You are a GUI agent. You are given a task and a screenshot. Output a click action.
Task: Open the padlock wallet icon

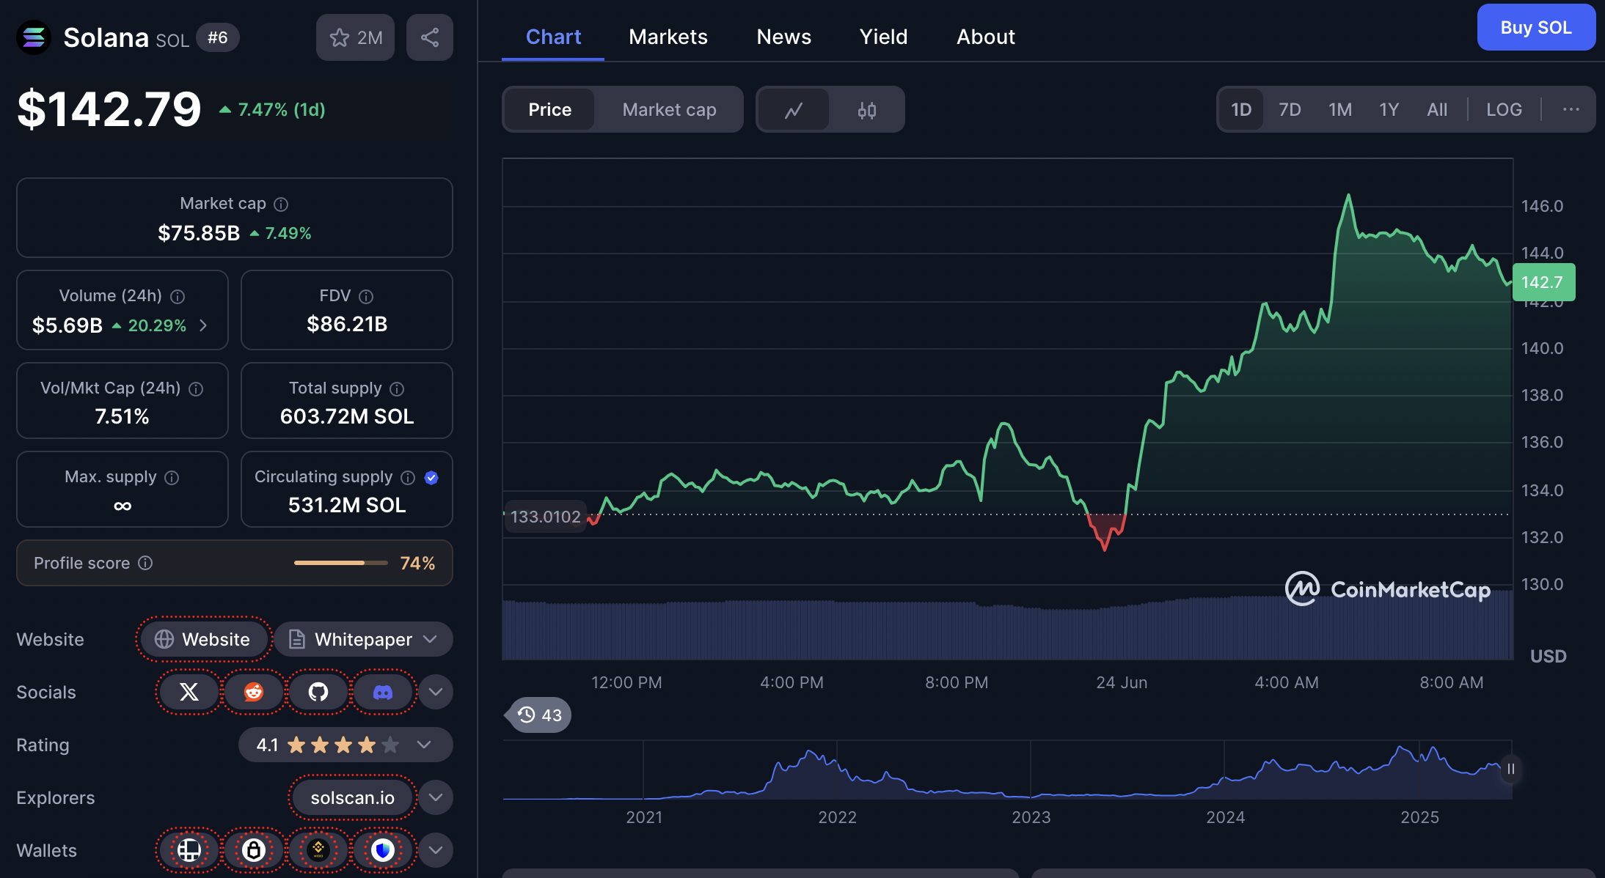click(x=254, y=850)
